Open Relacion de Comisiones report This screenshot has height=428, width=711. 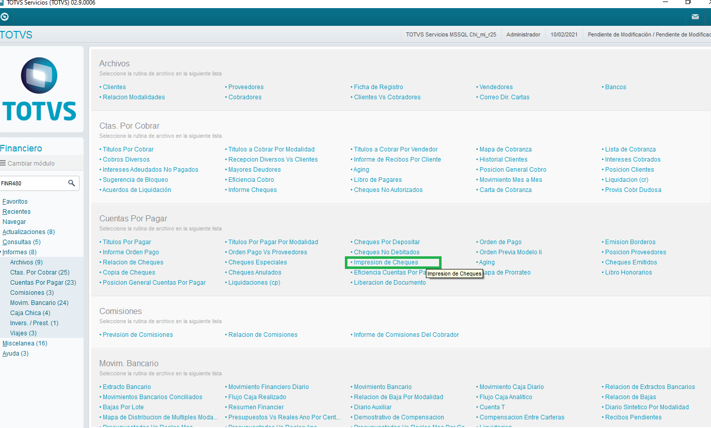[x=263, y=335]
